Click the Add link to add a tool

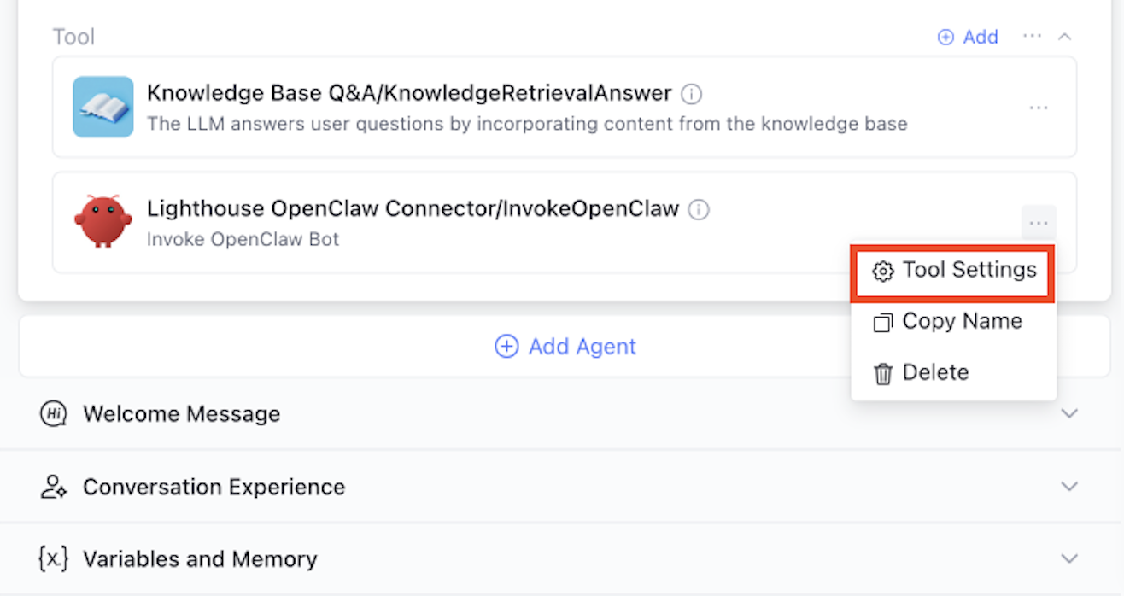click(x=969, y=37)
